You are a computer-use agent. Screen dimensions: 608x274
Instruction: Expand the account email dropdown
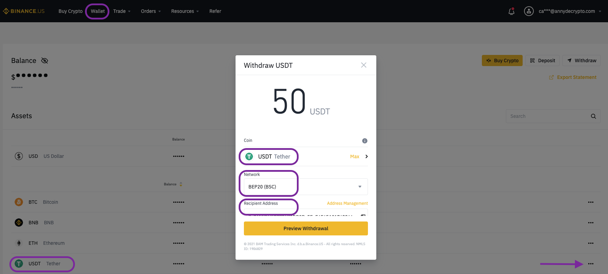600,11
